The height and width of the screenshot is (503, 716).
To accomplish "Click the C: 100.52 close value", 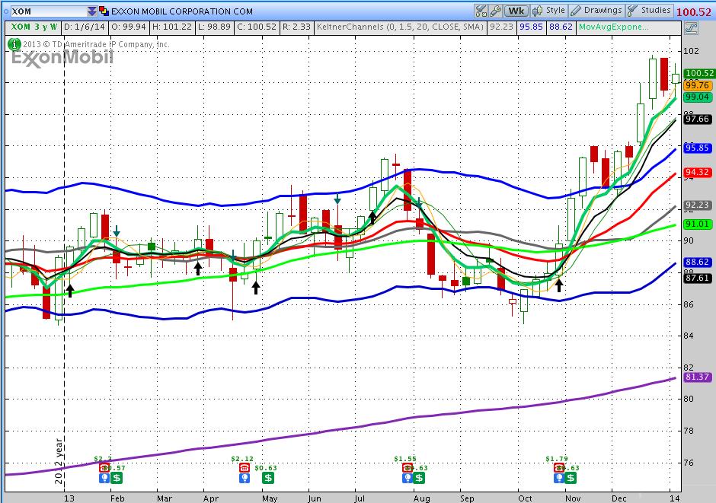I will coord(257,27).
